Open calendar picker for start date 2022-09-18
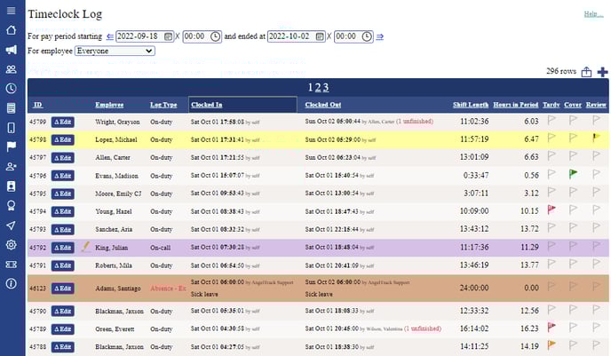The height and width of the screenshot is (356, 611). (168, 36)
